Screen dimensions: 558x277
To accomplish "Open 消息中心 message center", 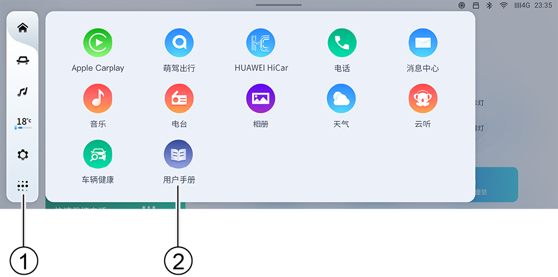I will coord(423,43).
